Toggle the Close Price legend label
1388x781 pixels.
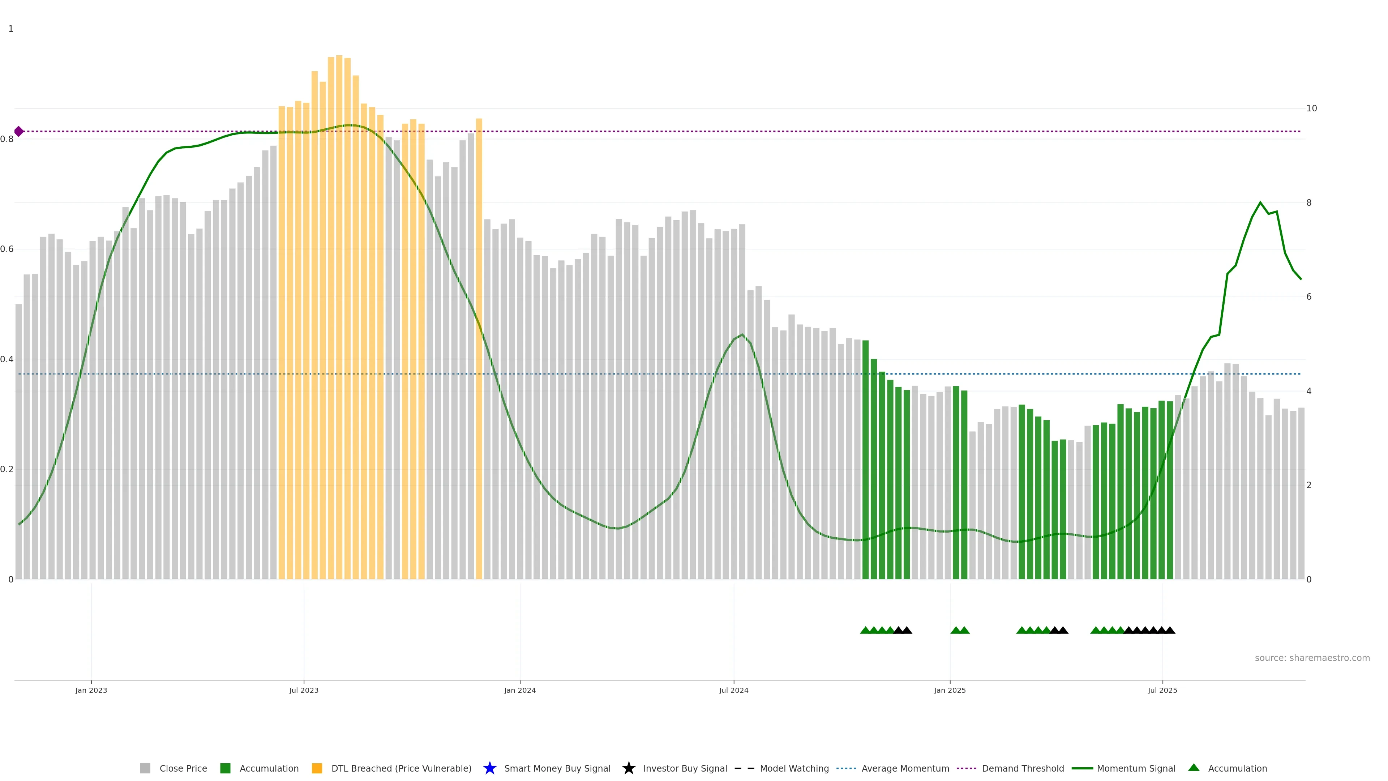tap(183, 768)
